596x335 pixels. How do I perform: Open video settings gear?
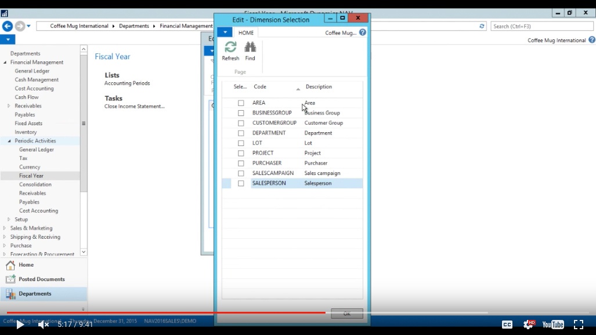click(528, 324)
